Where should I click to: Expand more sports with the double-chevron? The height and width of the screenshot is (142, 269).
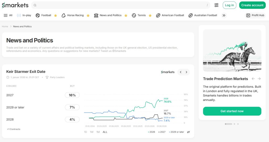224,15
